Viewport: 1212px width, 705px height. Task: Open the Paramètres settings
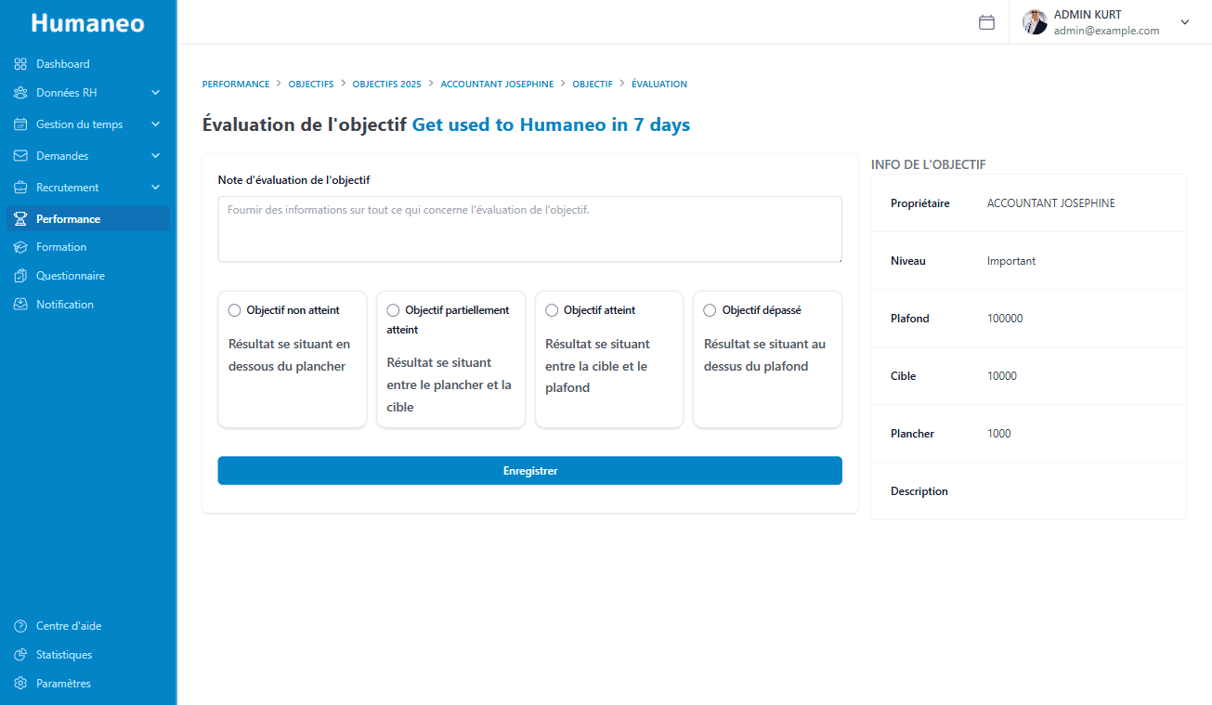coord(63,683)
